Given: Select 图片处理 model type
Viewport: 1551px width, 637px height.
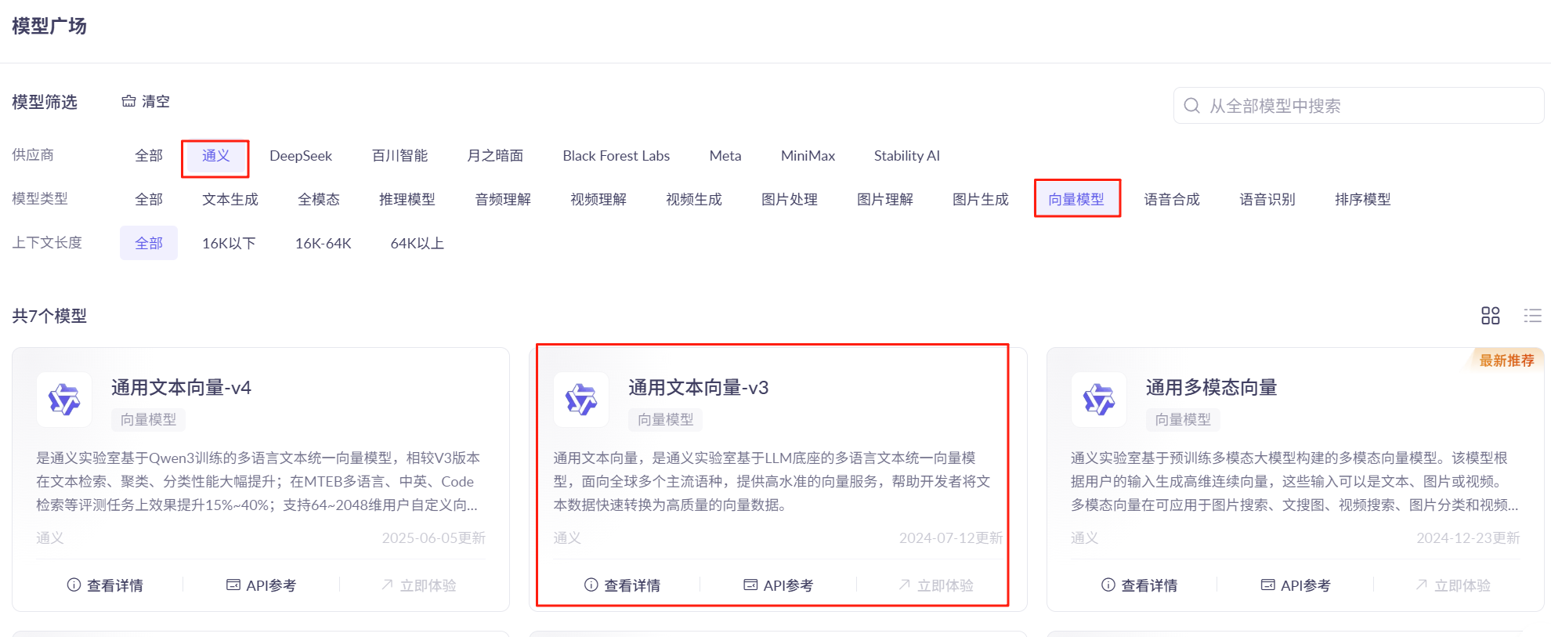Looking at the screenshot, I should tap(790, 199).
